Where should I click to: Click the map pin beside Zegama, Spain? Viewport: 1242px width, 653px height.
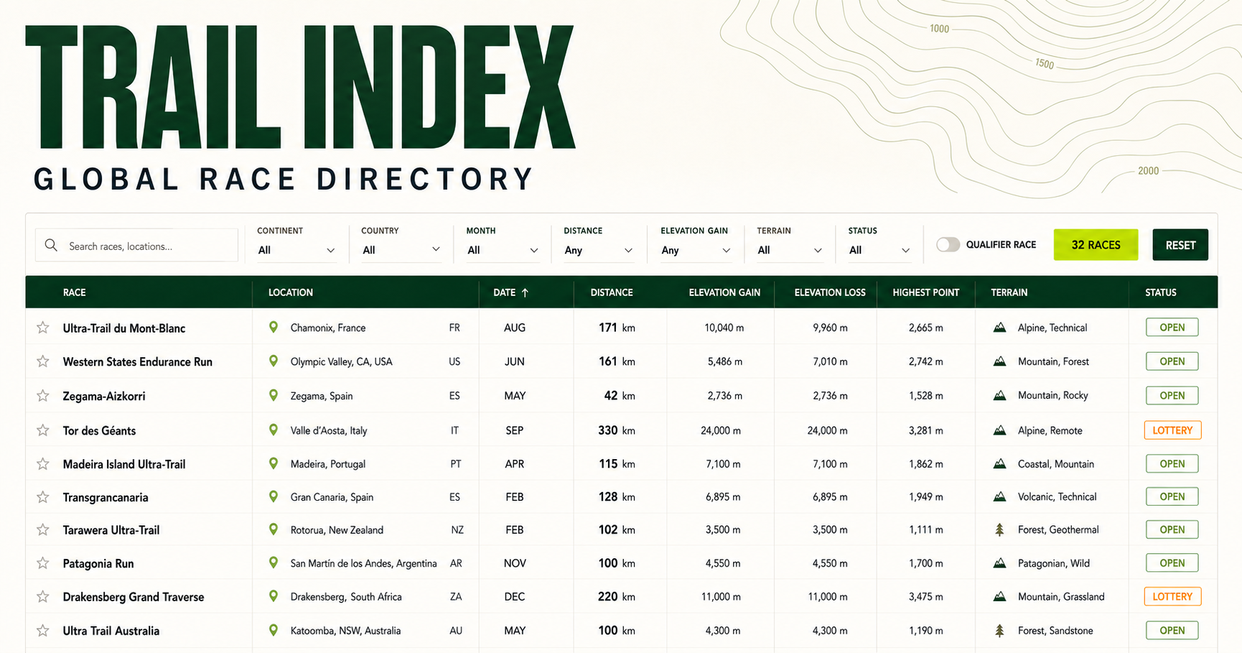(x=274, y=395)
